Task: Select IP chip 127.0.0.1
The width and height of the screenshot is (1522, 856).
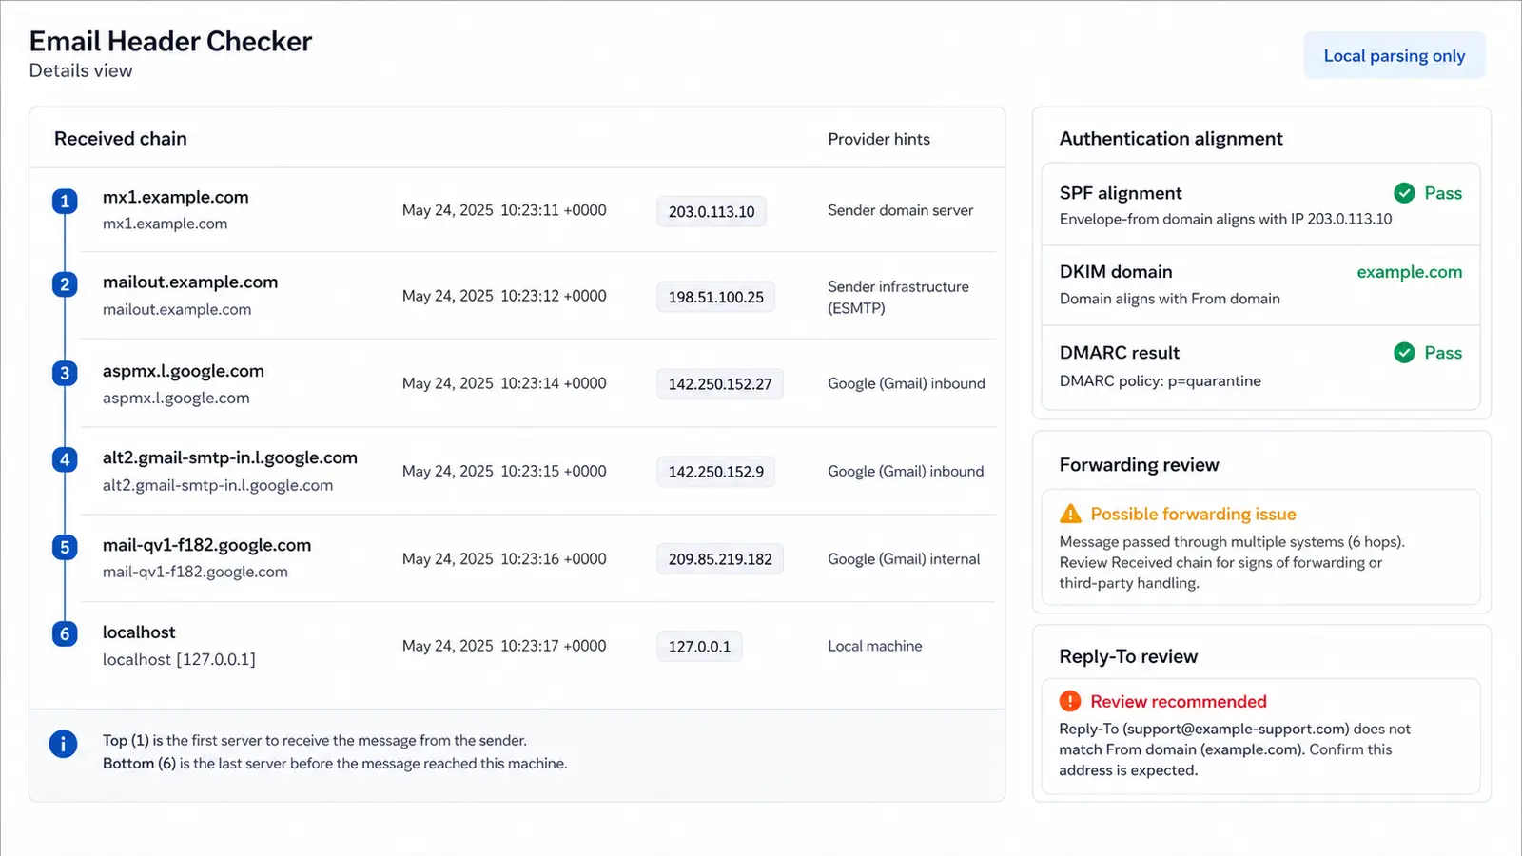Action: 699,647
